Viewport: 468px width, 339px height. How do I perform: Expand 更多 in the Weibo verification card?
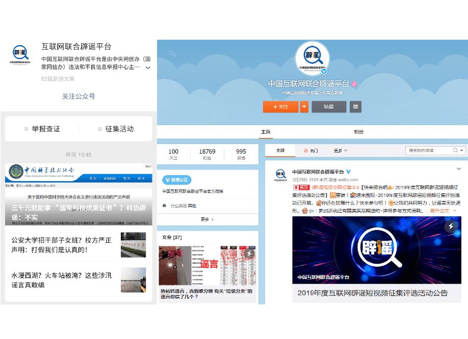point(207,219)
